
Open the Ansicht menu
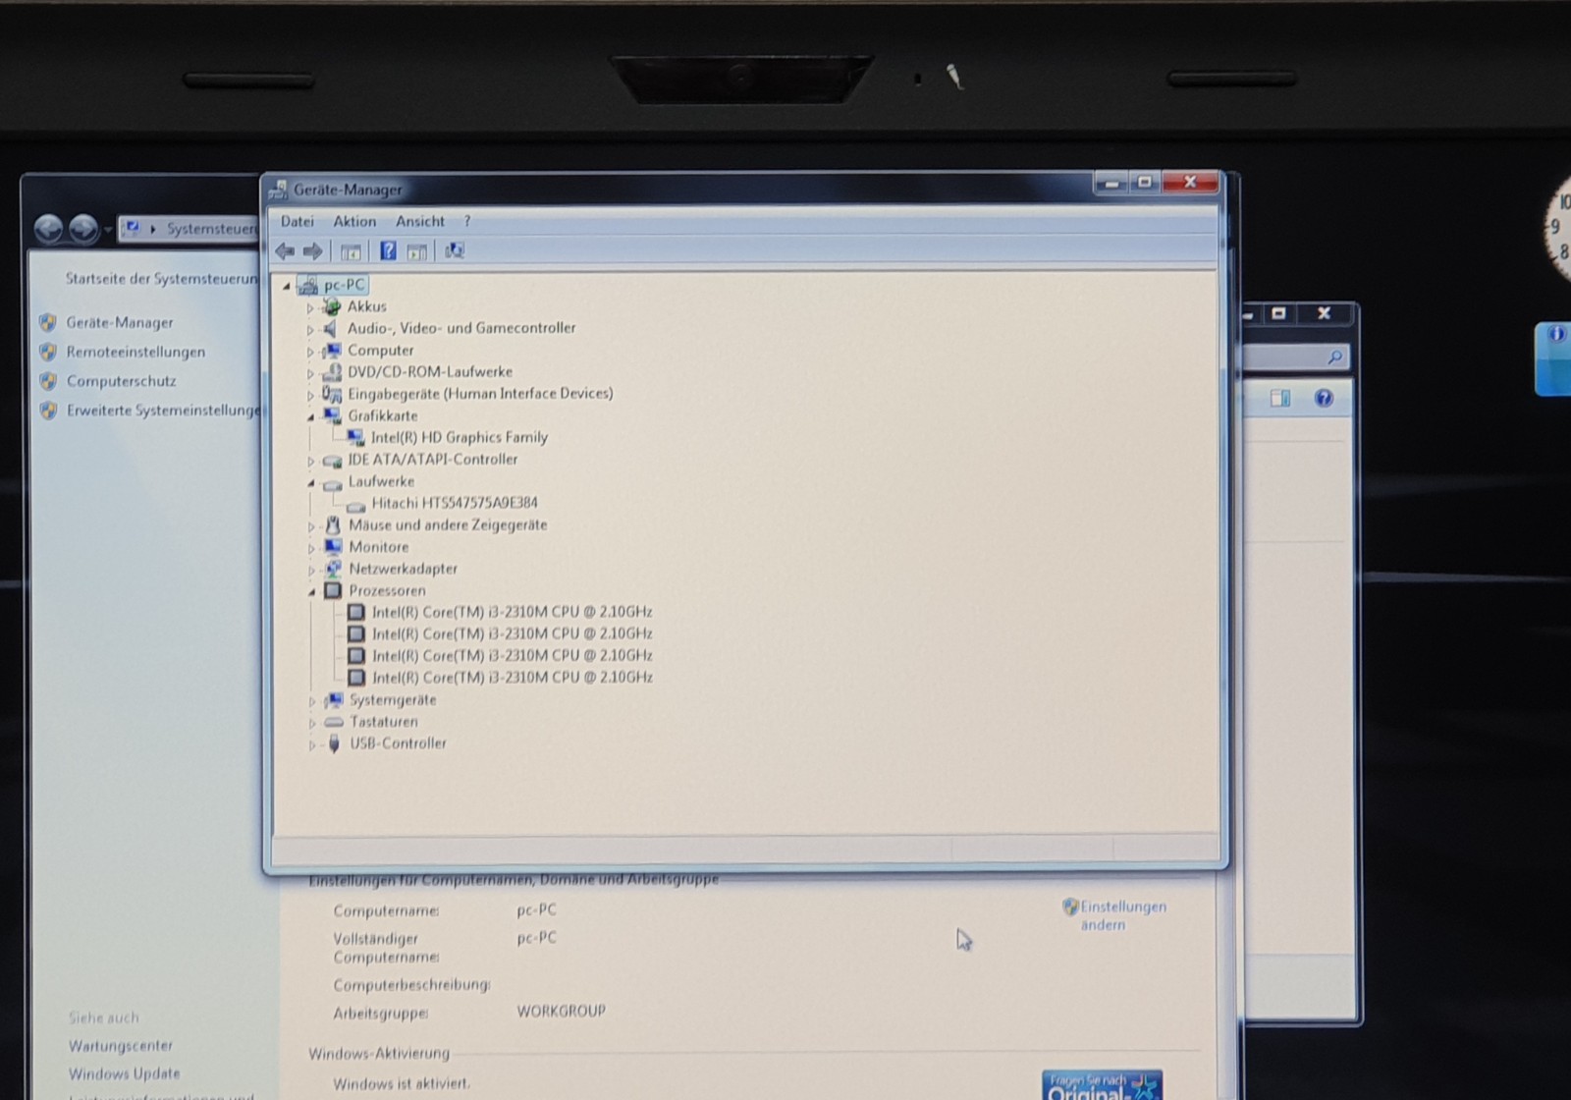pos(420,222)
